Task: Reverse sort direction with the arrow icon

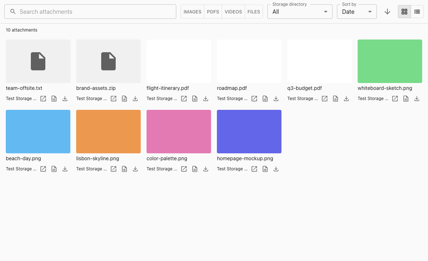Action: click(x=387, y=12)
